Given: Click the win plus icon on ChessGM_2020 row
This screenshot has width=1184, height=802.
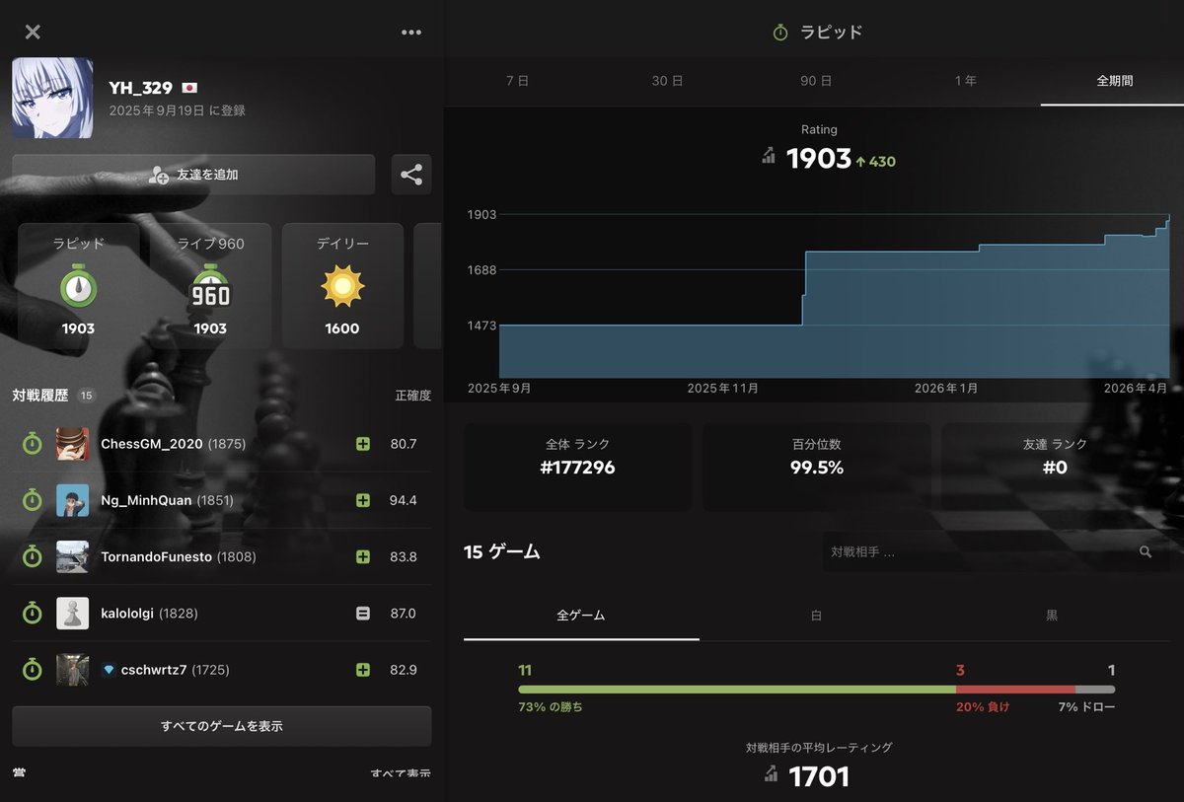Looking at the screenshot, I should click(x=362, y=444).
